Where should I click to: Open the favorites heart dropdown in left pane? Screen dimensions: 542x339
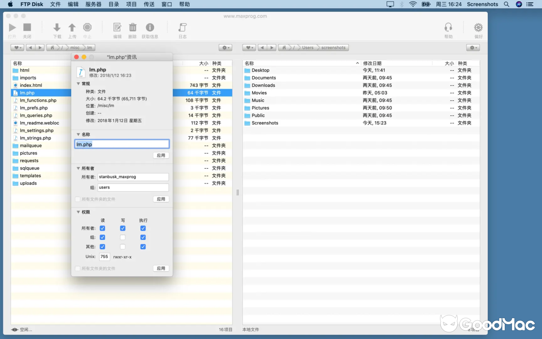pyautogui.click(x=17, y=47)
